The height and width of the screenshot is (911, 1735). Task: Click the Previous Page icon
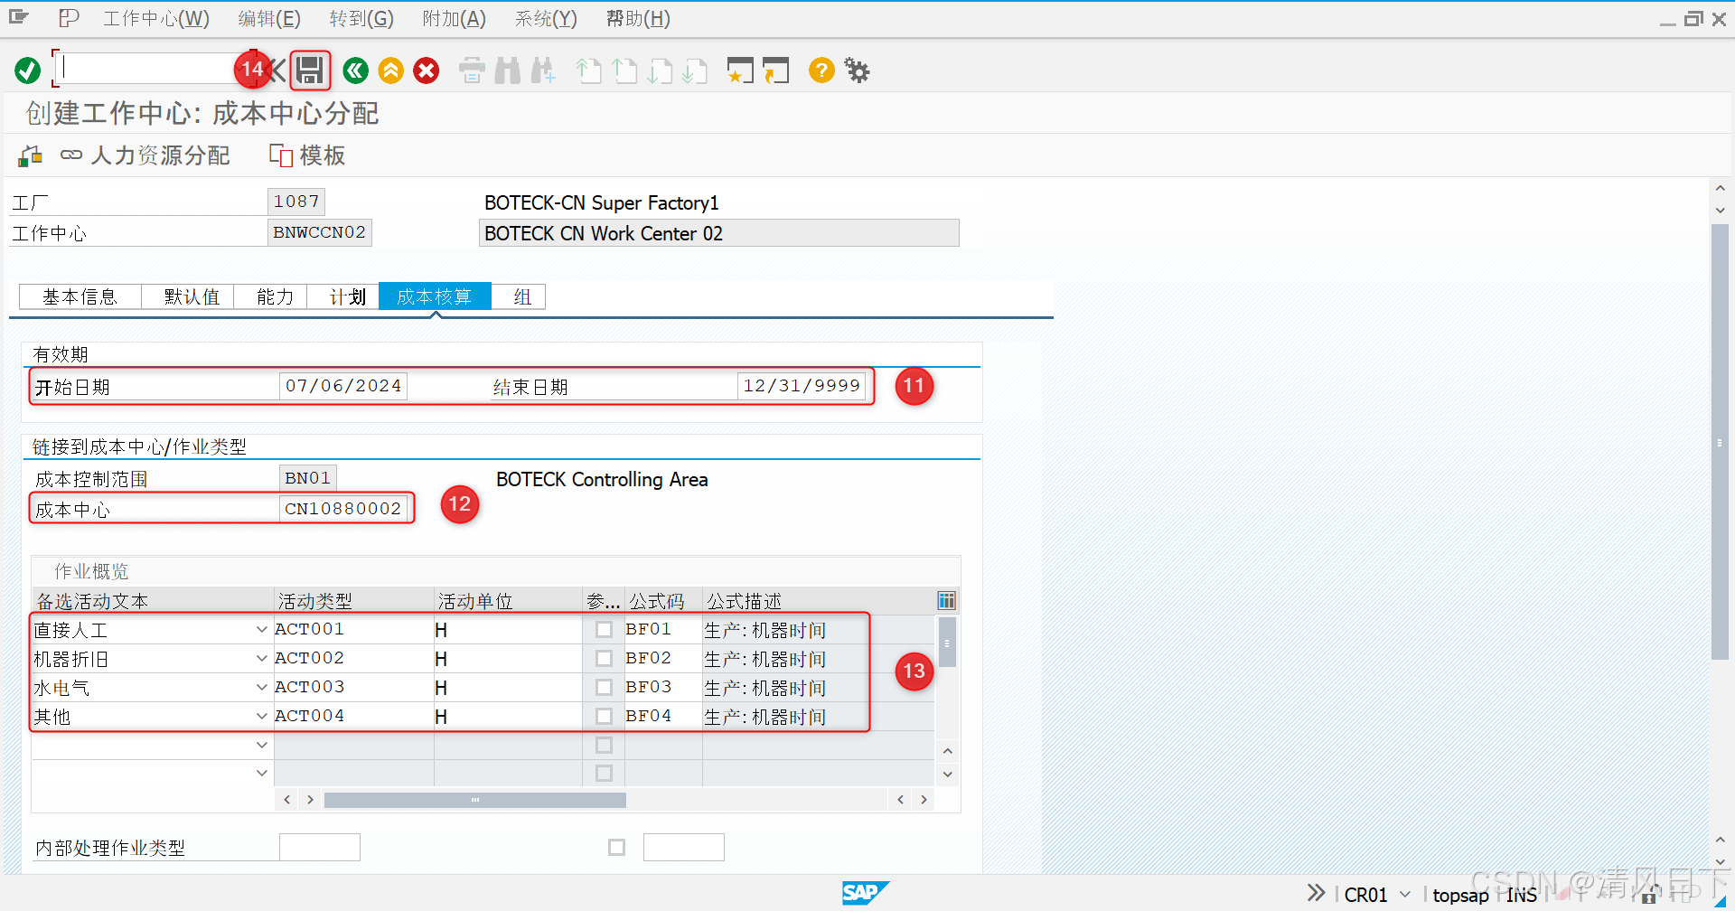pyautogui.click(x=624, y=70)
